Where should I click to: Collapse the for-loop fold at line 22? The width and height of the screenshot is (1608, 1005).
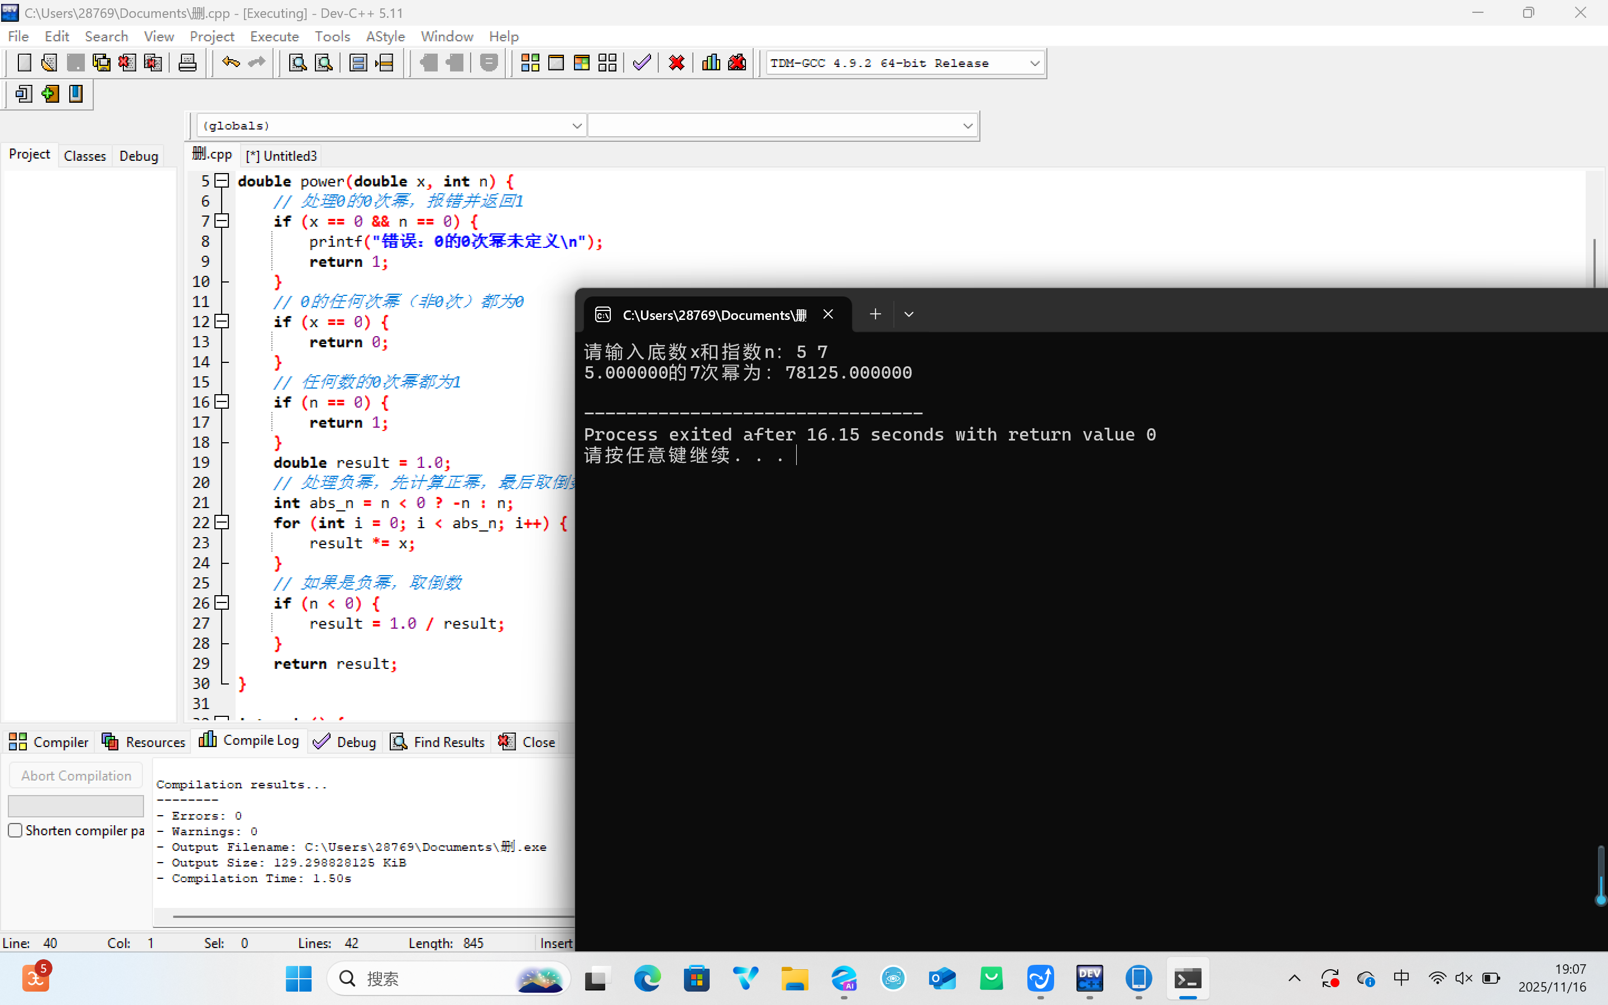pyautogui.click(x=223, y=523)
